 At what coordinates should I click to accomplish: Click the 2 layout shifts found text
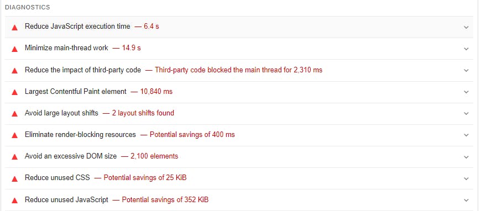(143, 113)
